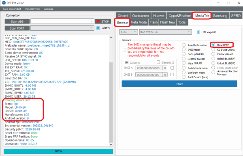Image resolution: width=243 pixels, height=156 pixels.
Task: Tick the checkbox beside IMEI B
Action: 172,75
